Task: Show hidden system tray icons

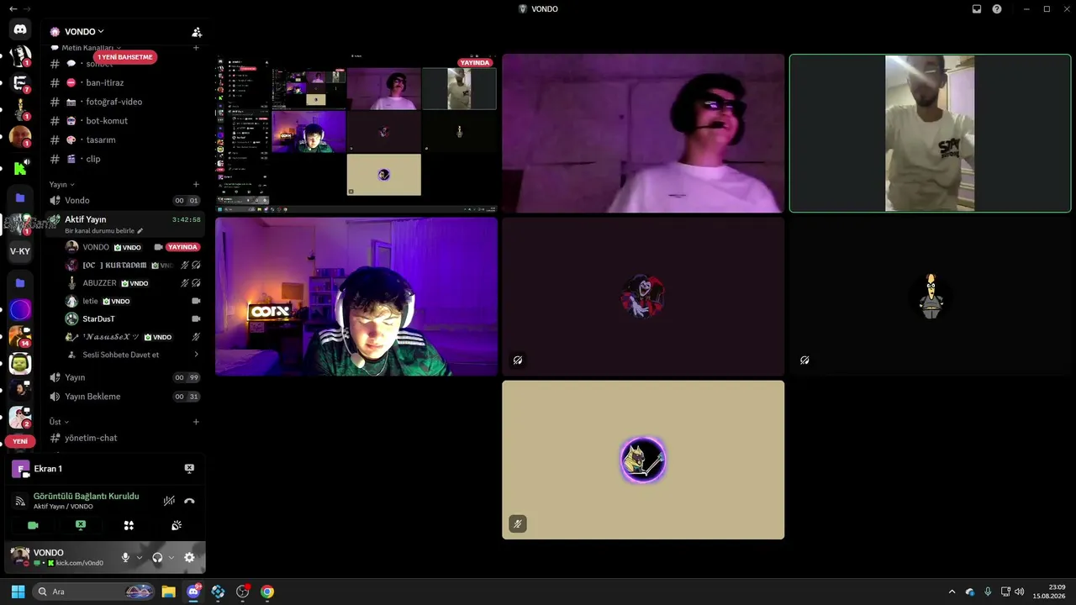Action: click(952, 592)
